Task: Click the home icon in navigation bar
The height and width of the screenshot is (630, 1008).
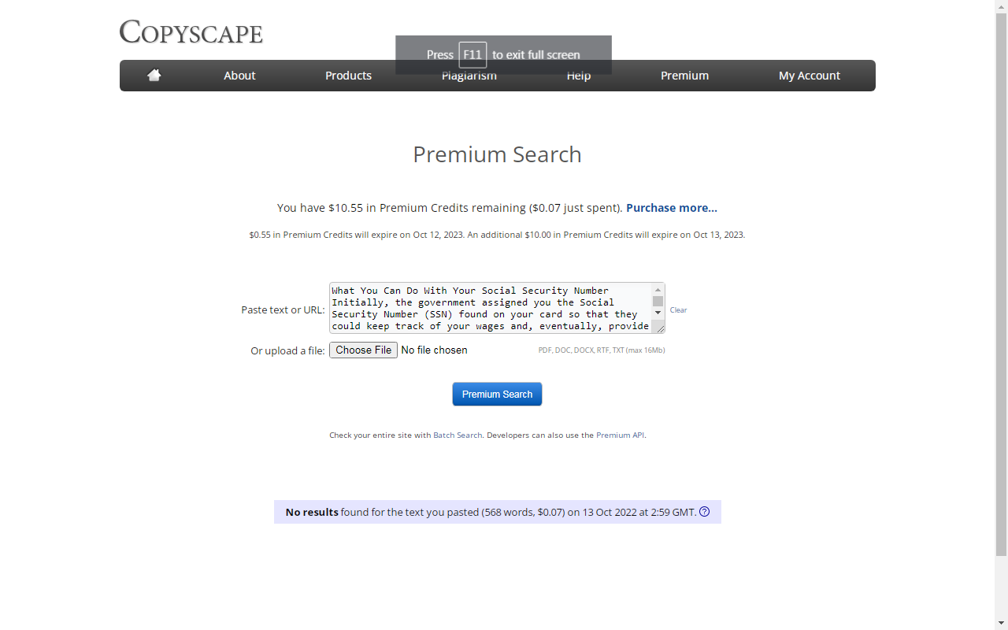Action: 154,76
